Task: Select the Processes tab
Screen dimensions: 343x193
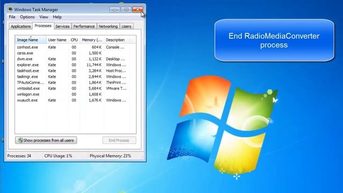Action: (43, 26)
